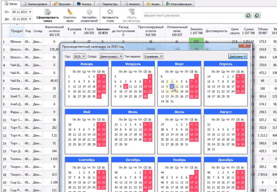The width and height of the screenshot is (277, 192).
Task: Click the Август month header
Action: (226, 112)
